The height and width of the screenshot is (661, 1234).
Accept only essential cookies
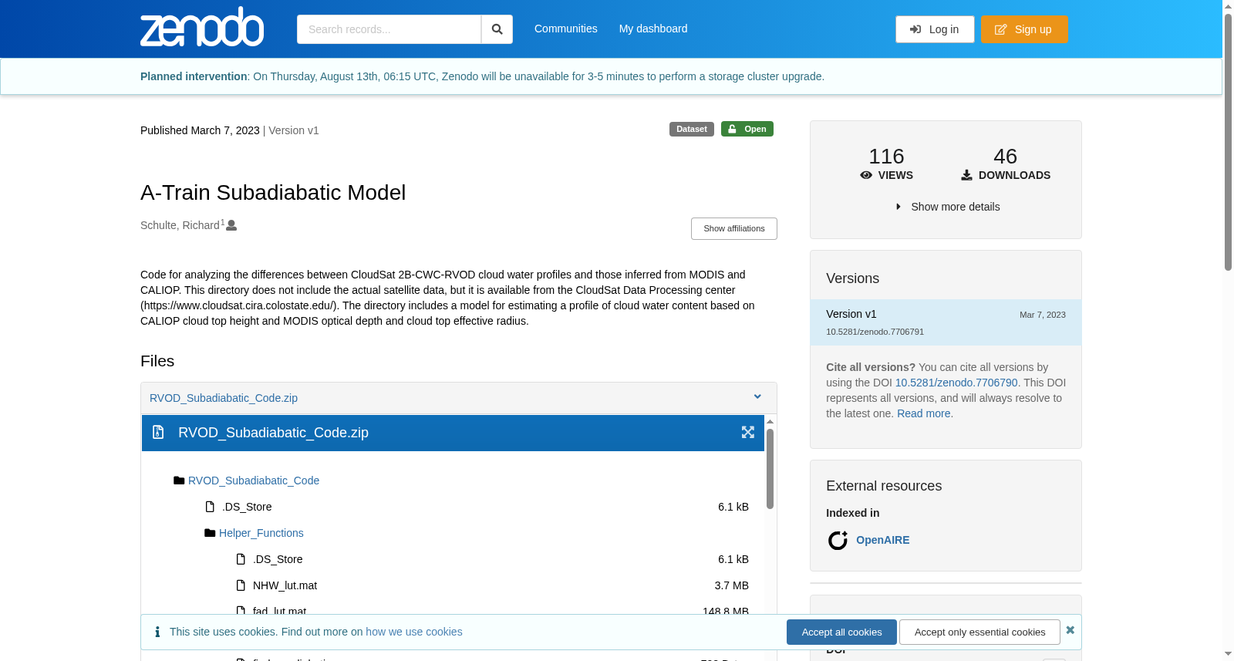(979, 632)
